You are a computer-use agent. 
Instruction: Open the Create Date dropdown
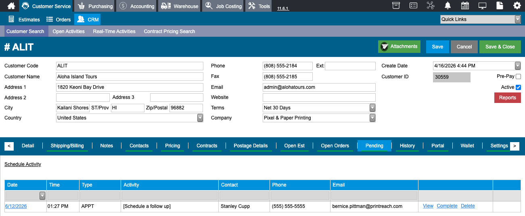[x=518, y=66]
